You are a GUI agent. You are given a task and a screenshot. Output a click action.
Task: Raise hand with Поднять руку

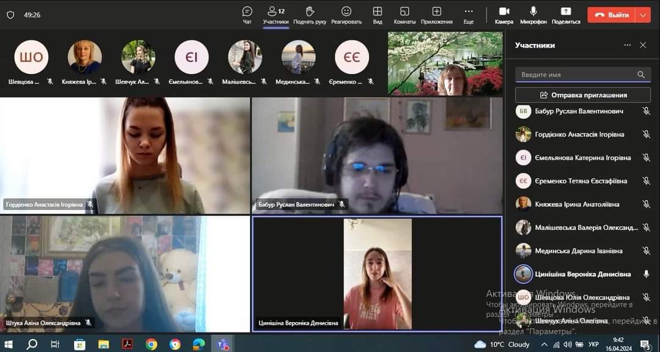point(310,15)
